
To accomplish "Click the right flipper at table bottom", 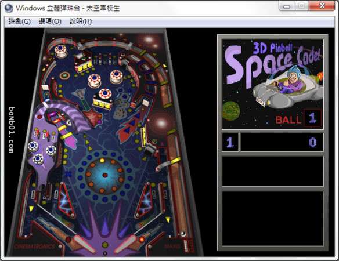I will [127, 243].
